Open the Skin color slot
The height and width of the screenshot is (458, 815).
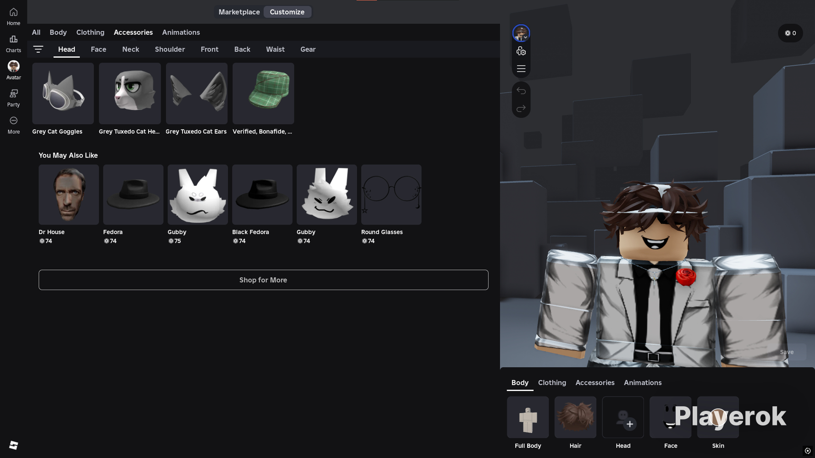pyautogui.click(x=718, y=417)
